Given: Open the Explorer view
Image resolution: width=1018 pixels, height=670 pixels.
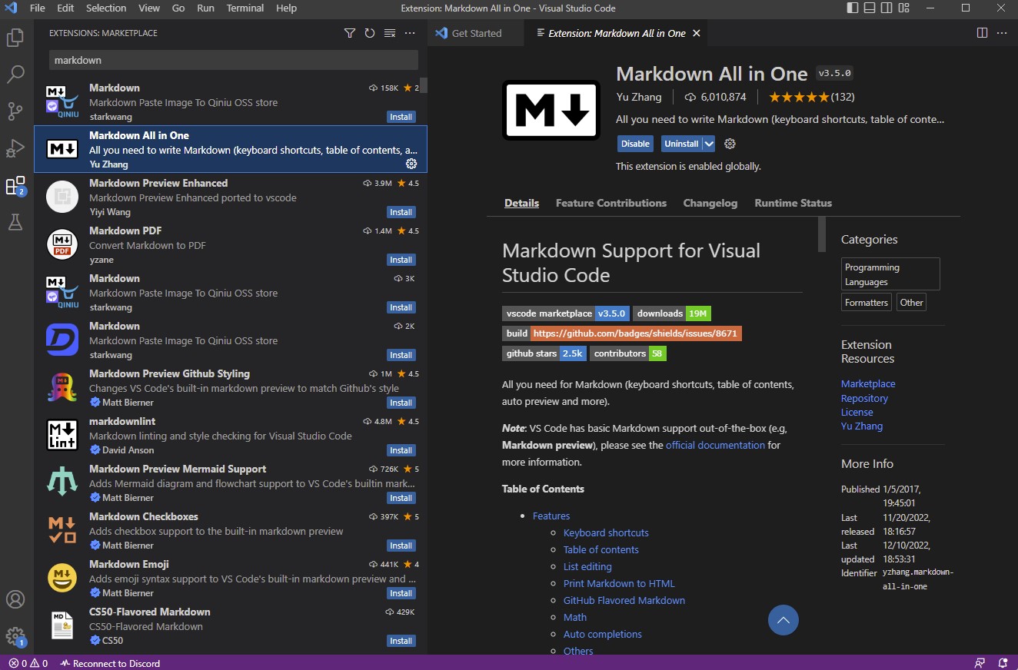Looking at the screenshot, I should pos(15,37).
